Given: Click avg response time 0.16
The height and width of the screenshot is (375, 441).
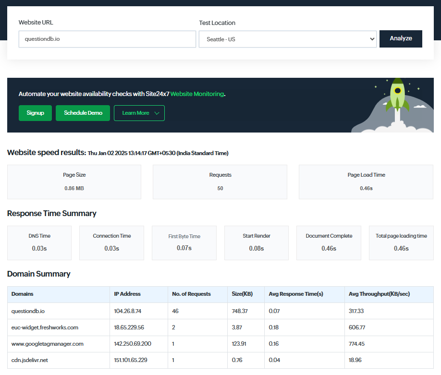Looking at the screenshot, I should click(x=274, y=344).
